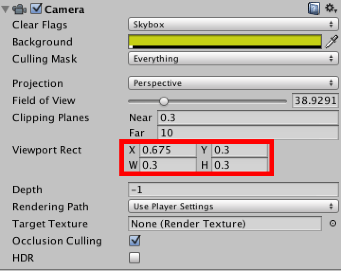Viewport: 341px width, 271px height.
Task: Open the Culling Mask dropdown
Action: [233, 58]
